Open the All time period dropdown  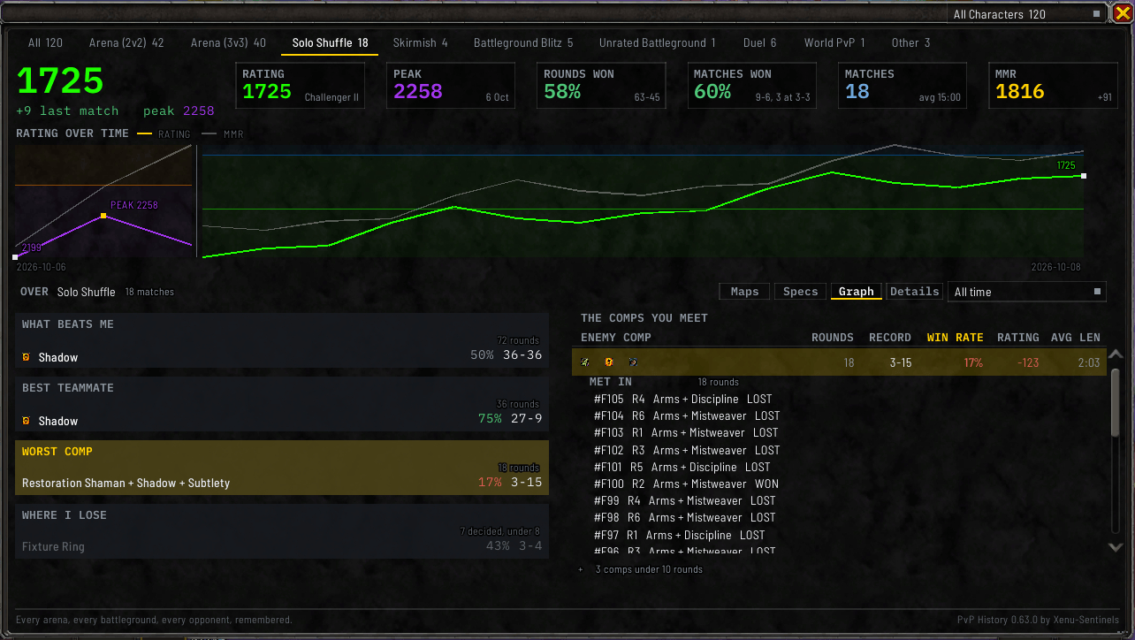[x=1027, y=292]
